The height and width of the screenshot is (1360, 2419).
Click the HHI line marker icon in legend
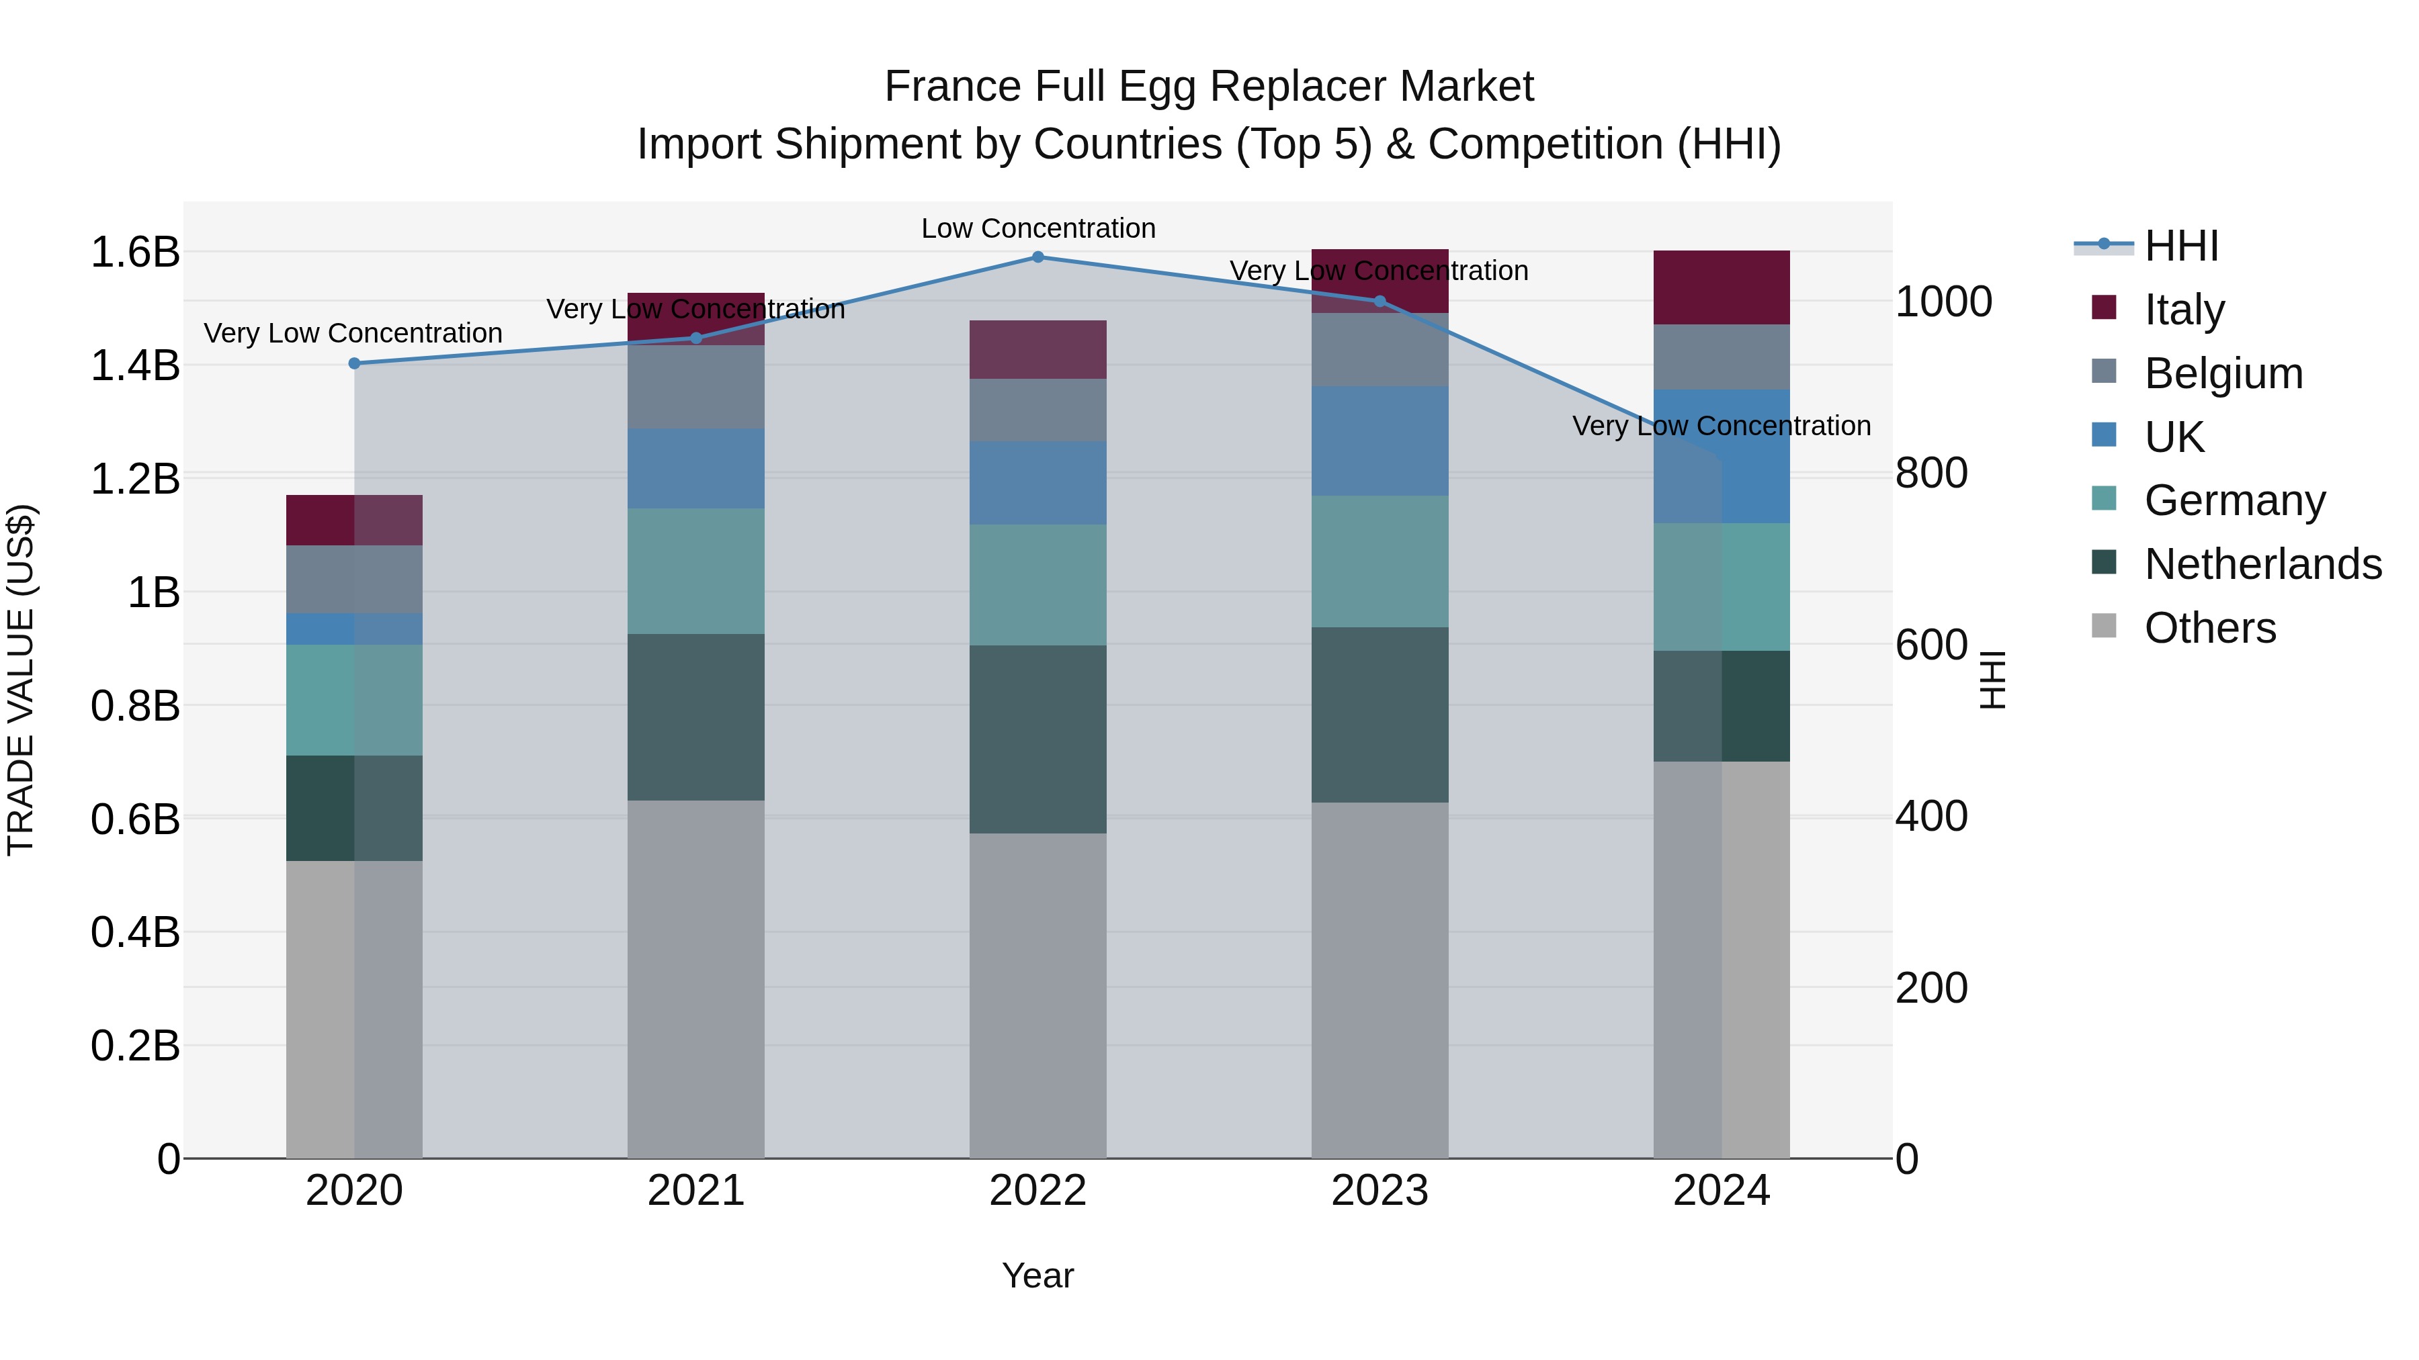[2103, 245]
